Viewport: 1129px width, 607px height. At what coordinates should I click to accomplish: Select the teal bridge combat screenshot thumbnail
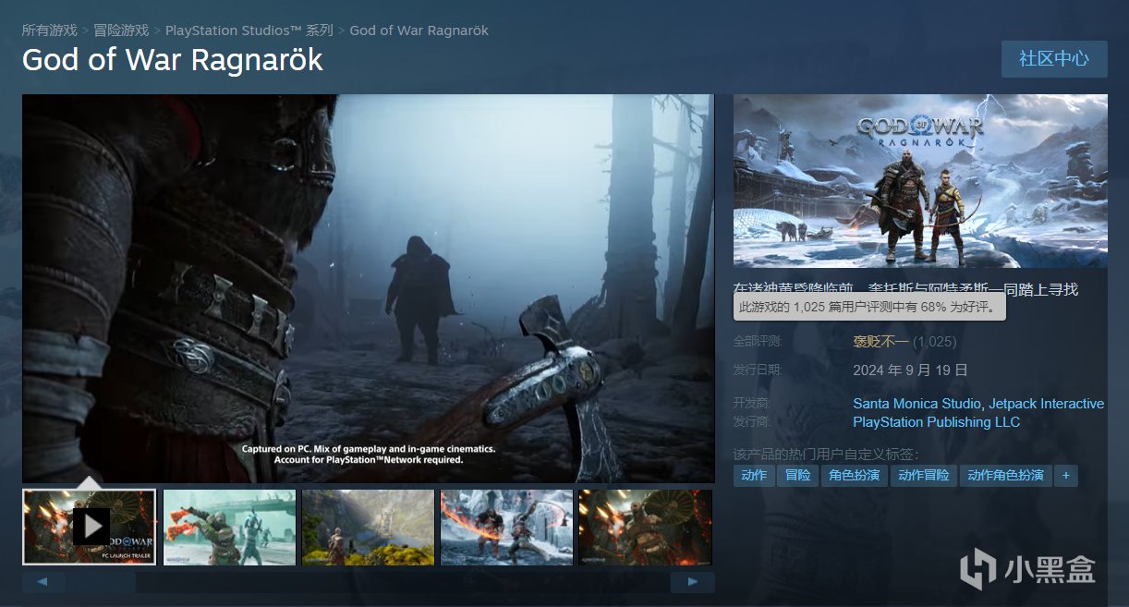(x=229, y=527)
